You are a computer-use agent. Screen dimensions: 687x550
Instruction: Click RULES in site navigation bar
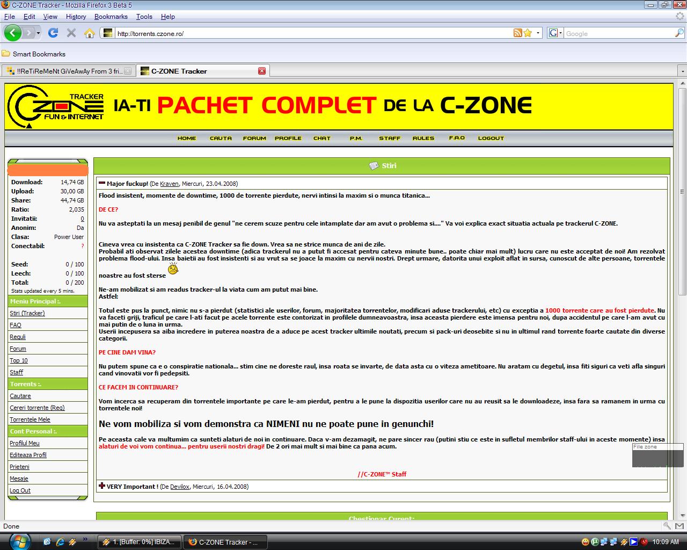(423, 138)
